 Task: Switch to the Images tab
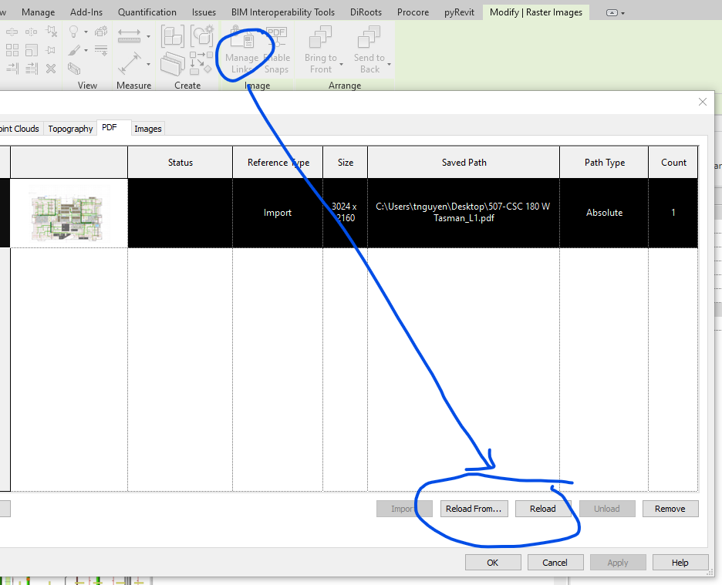point(147,128)
